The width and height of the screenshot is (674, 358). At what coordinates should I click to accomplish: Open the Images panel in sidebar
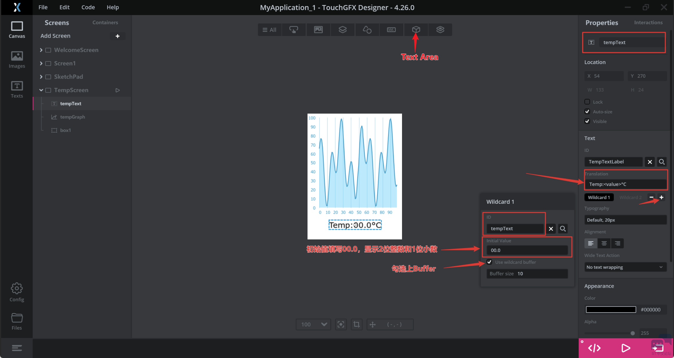click(17, 59)
